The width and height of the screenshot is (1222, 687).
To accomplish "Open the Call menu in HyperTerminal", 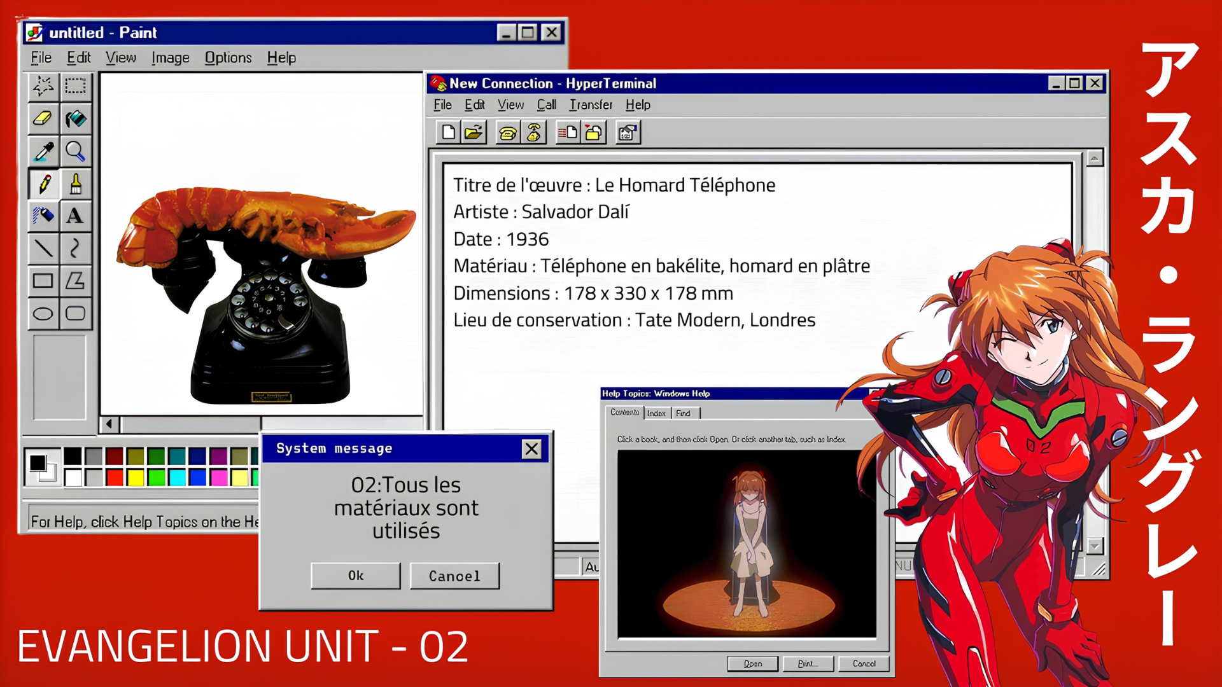I will click(547, 105).
